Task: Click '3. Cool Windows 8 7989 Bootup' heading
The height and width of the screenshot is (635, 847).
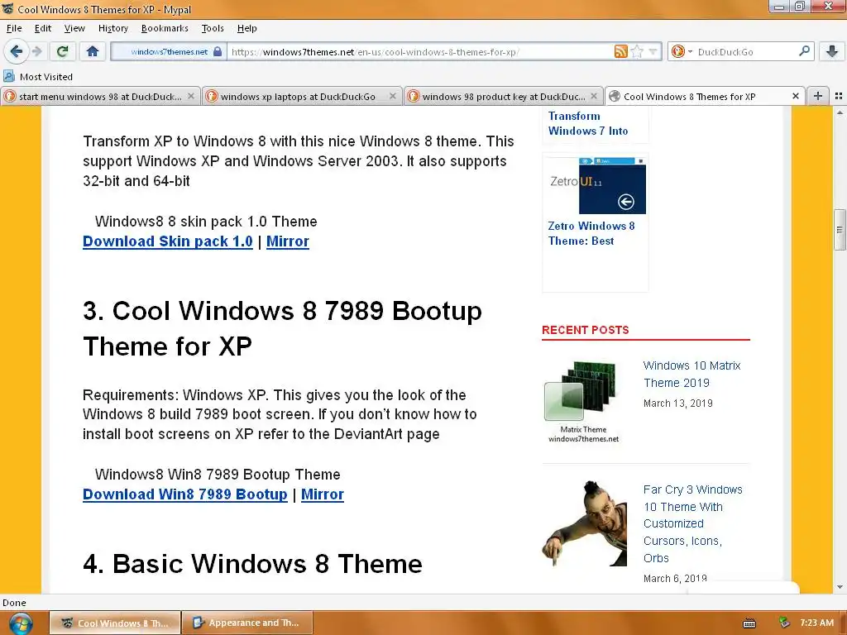Action: [282, 328]
